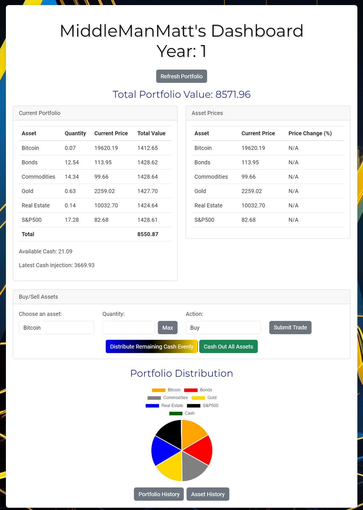Screen dimensions: 363x510
Task: Click Real Estate price 10032.70 in Asset Prices
Action: 253,206
